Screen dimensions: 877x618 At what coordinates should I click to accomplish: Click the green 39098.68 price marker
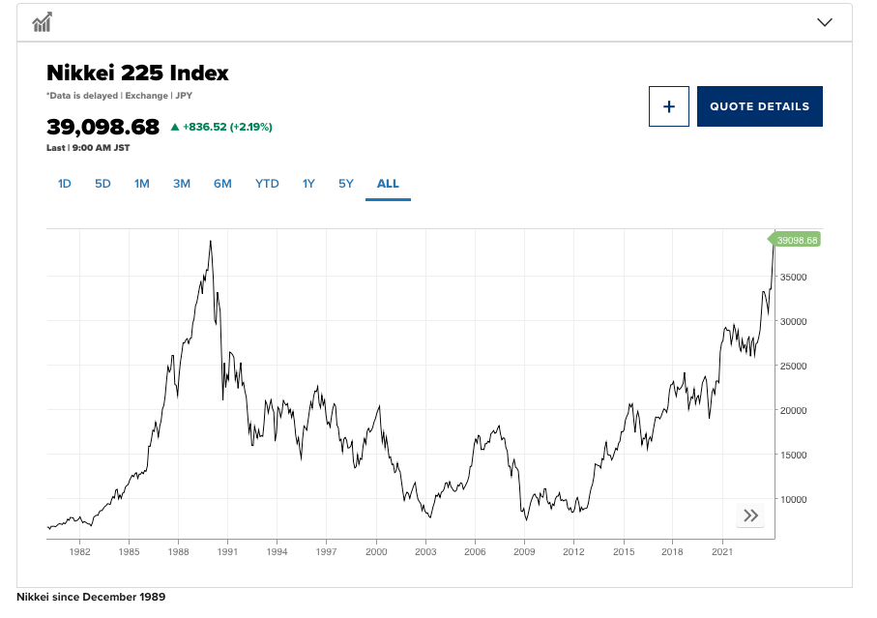click(x=795, y=240)
